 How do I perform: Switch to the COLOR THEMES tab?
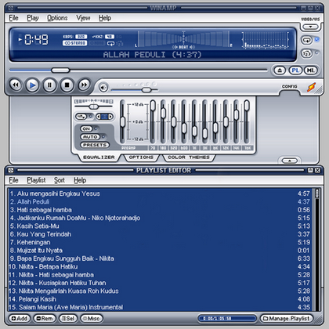(x=189, y=157)
